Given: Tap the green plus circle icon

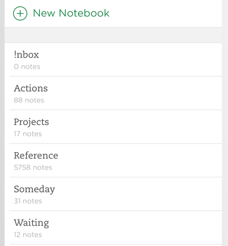Looking at the screenshot, I should point(20,13).
